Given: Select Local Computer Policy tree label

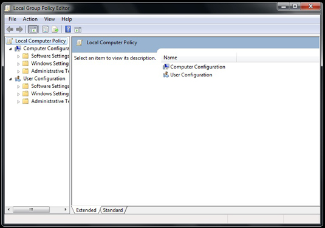Looking at the screenshot, I should (x=41, y=41).
